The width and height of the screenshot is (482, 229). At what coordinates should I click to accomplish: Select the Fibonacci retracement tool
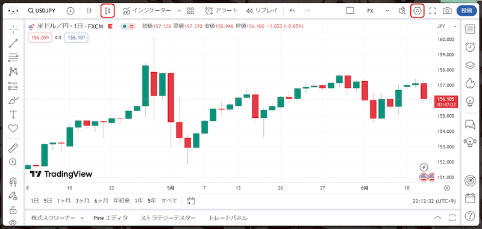[x=13, y=57]
